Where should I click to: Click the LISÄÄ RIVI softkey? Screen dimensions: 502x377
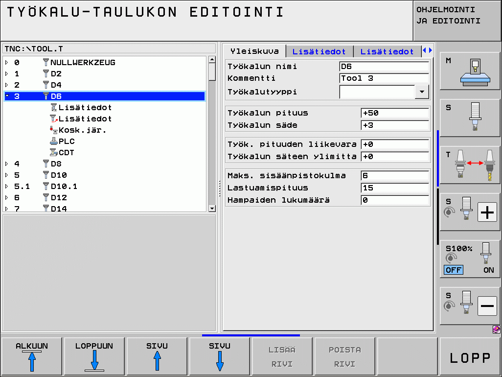pyautogui.click(x=282, y=356)
